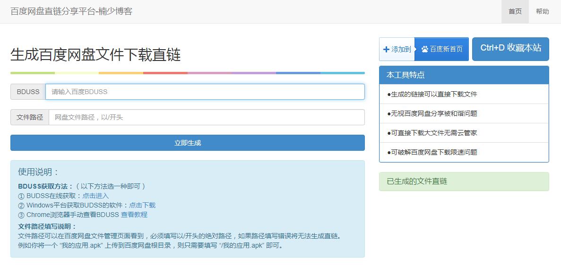
Task: Open the 首页 navigation tab
Action: coord(515,11)
